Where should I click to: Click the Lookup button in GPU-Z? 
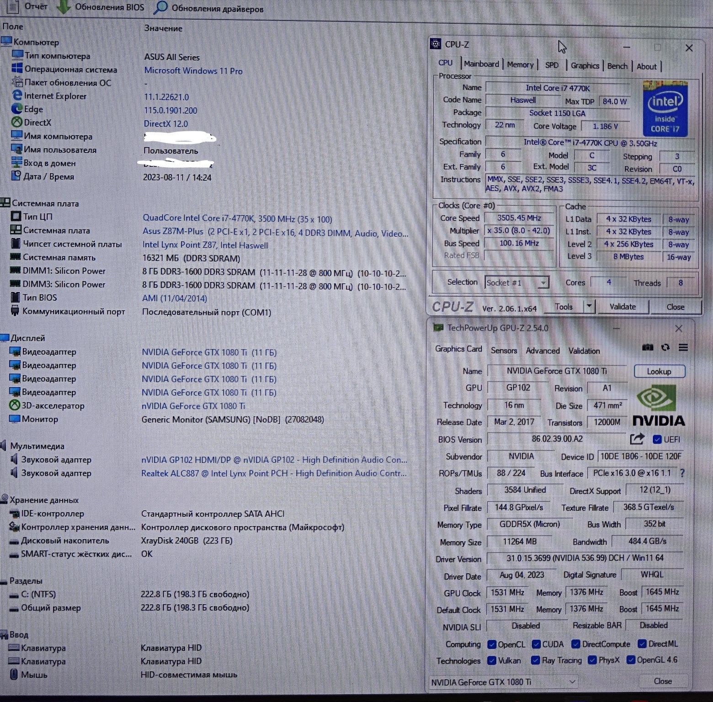coord(659,371)
